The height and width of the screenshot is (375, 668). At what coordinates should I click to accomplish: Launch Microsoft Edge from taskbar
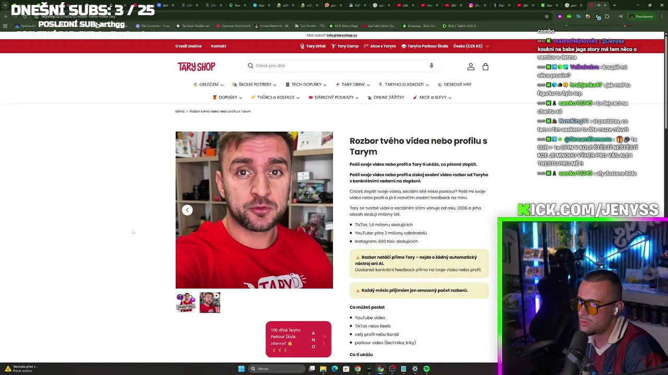point(335,369)
